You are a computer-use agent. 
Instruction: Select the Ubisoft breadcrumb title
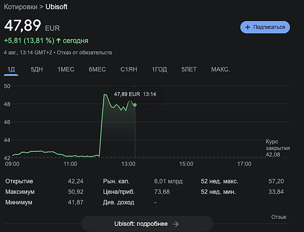pyautogui.click(x=57, y=7)
